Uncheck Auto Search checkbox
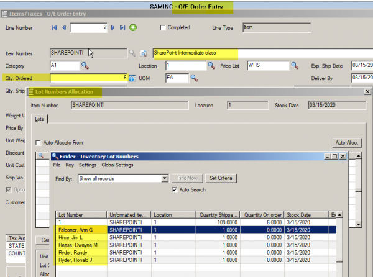 [x=174, y=189]
